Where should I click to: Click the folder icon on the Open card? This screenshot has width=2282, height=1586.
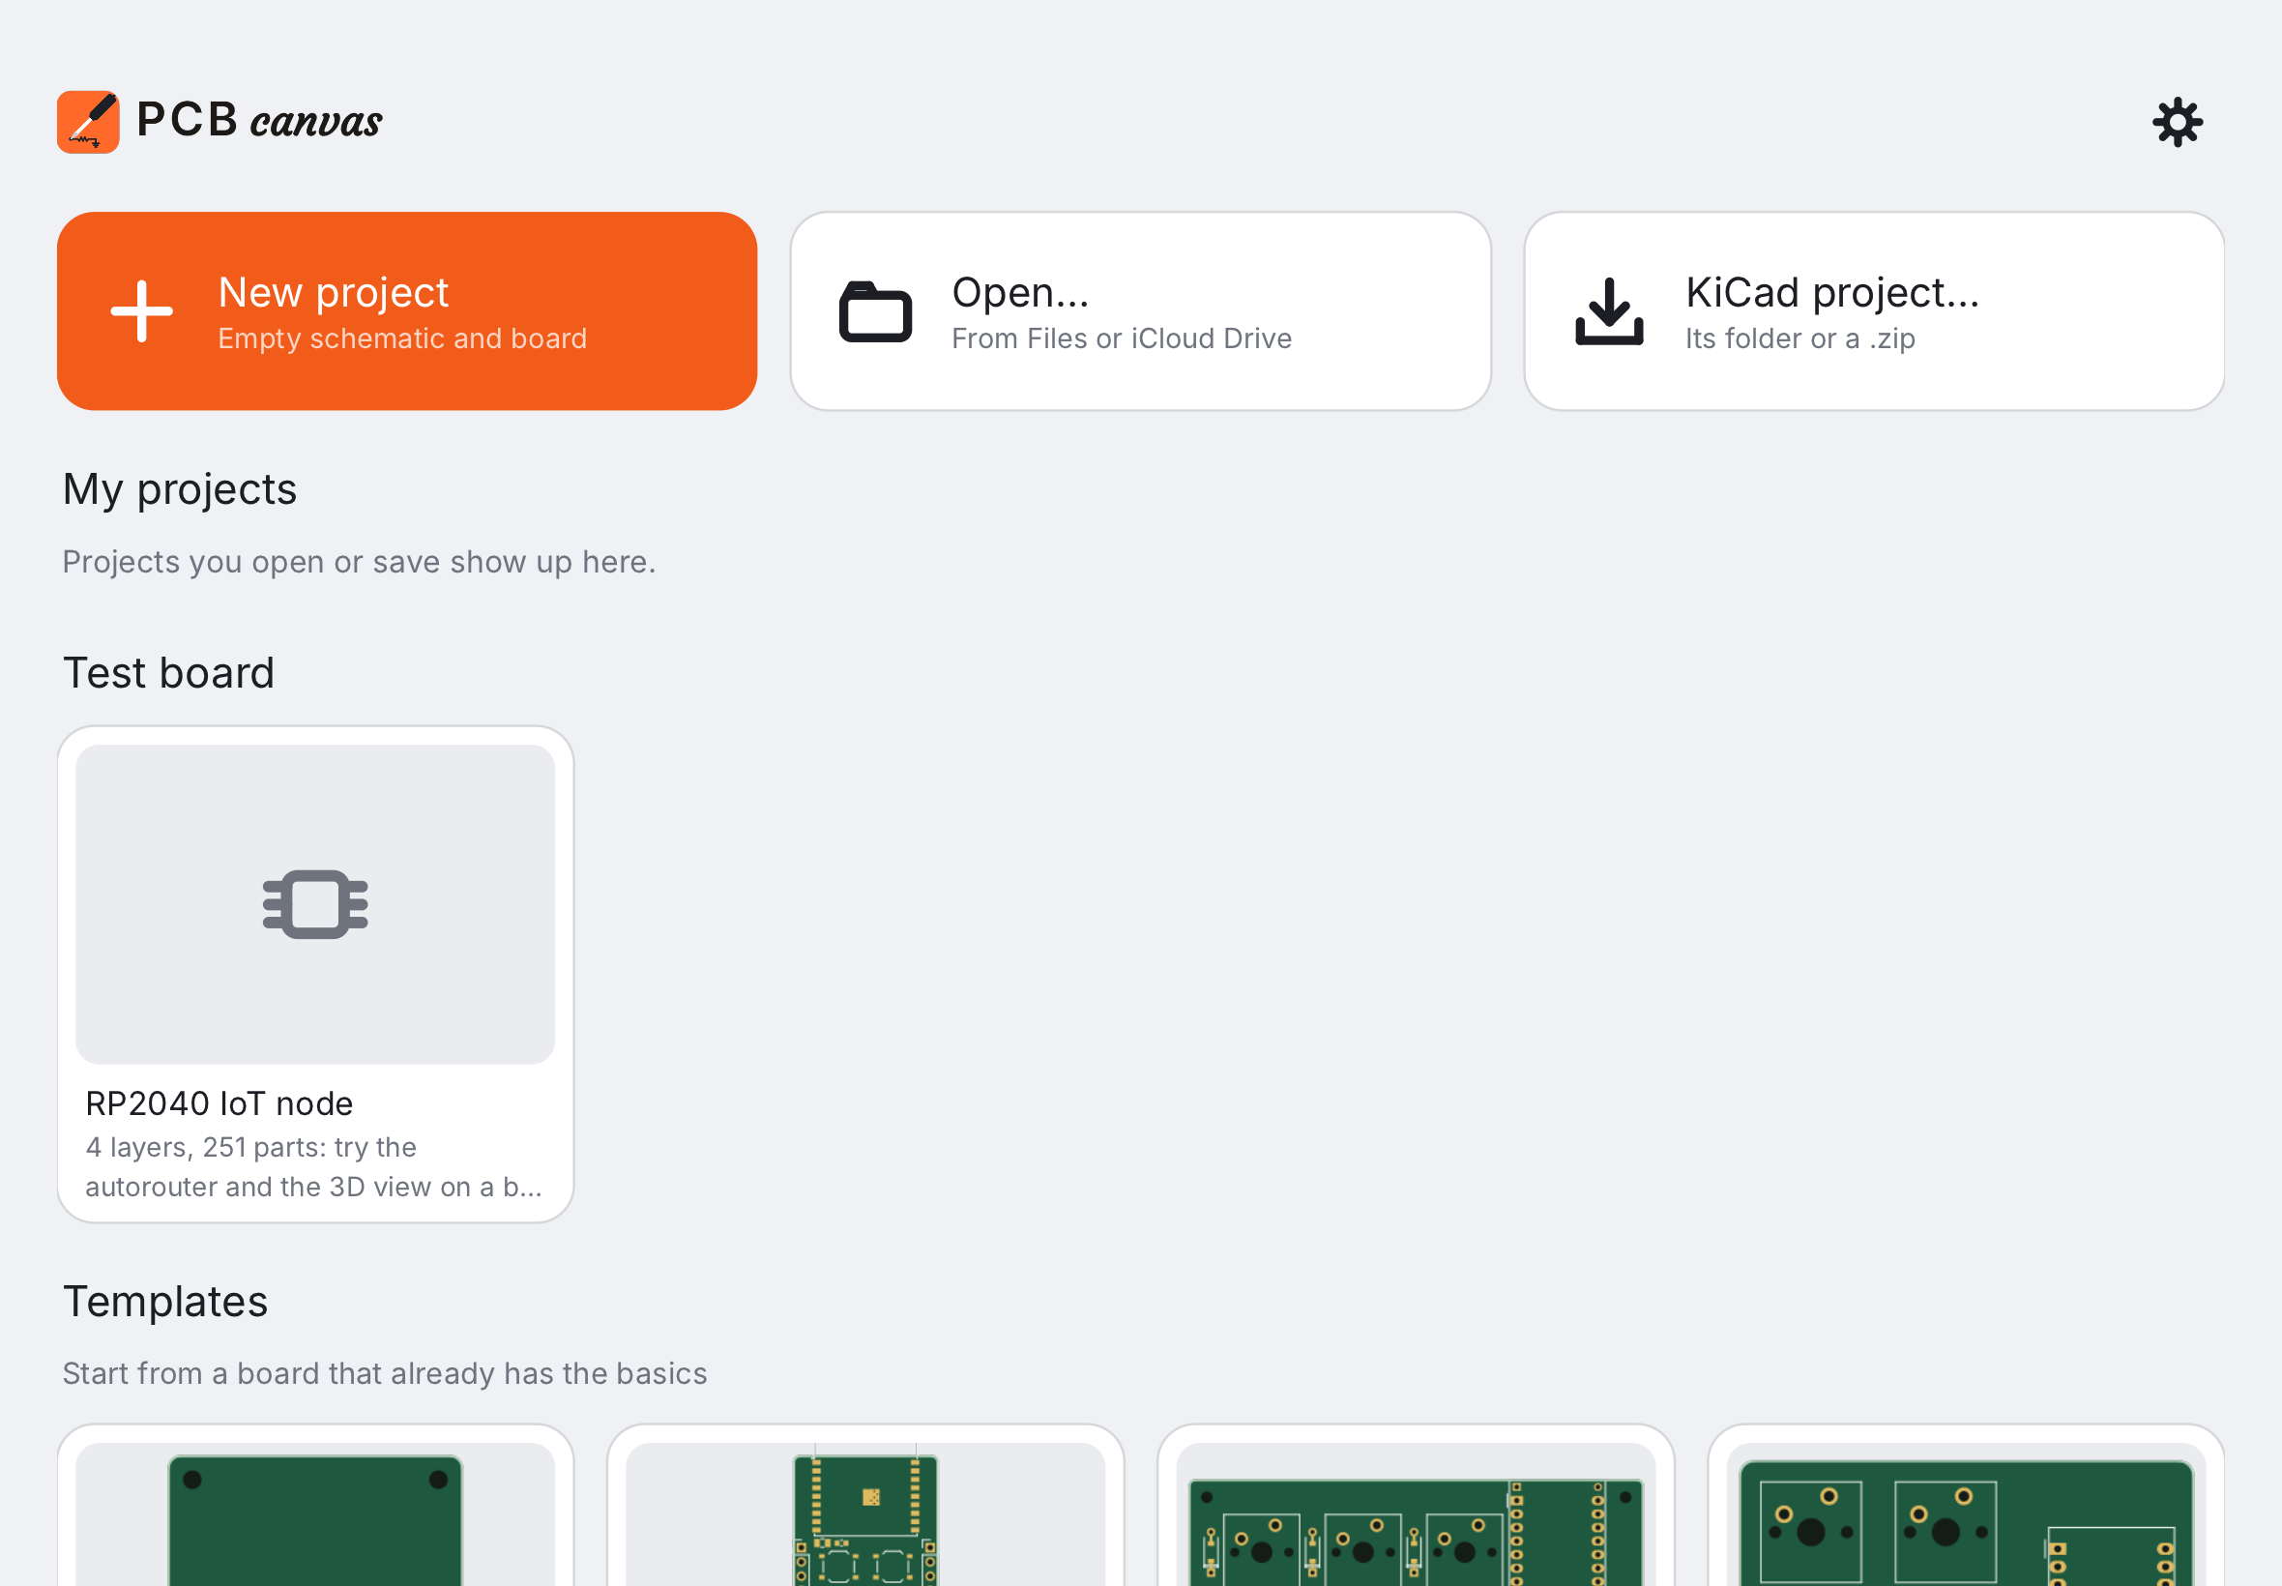coord(875,311)
